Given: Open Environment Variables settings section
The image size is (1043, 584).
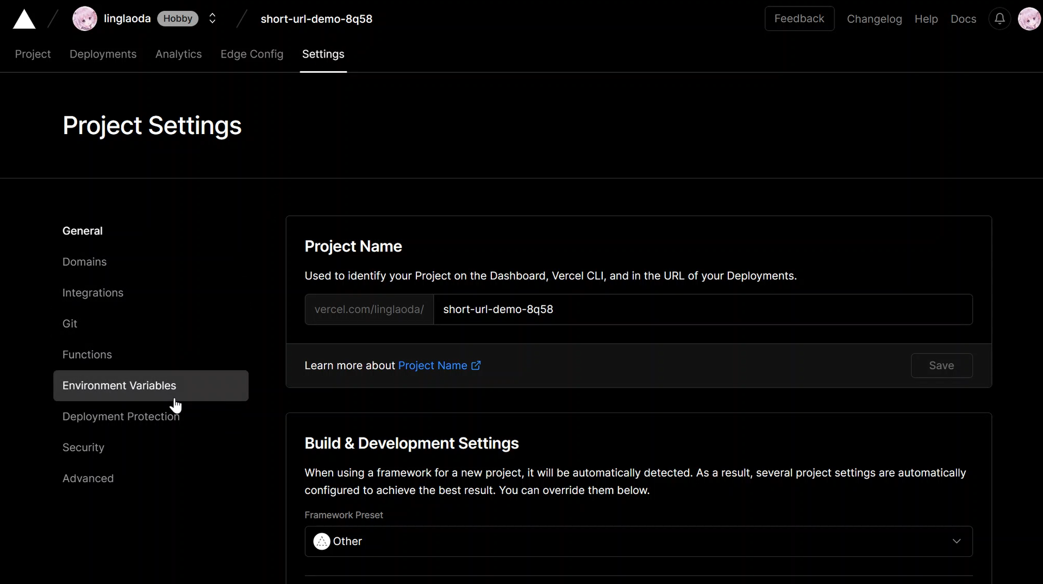Looking at the screenshot, I should tap(151, 386).
